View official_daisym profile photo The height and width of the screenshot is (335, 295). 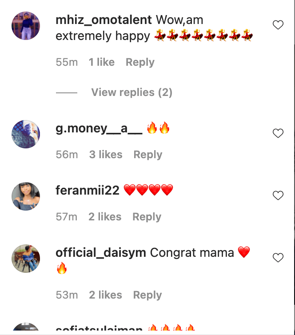click(26, 259)
